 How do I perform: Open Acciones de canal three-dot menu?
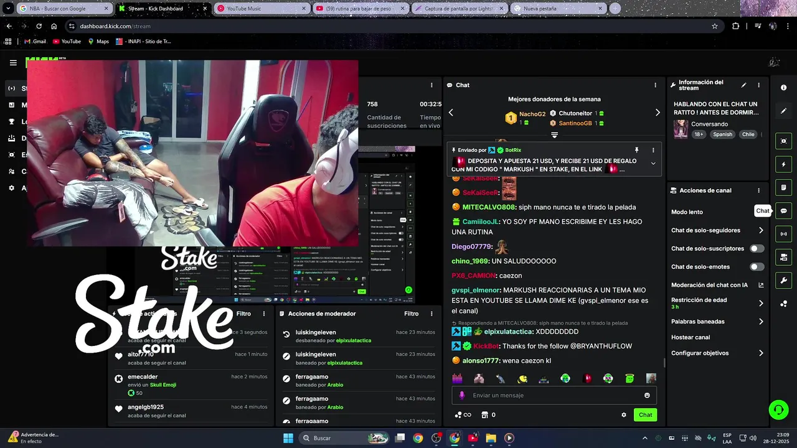758,190
